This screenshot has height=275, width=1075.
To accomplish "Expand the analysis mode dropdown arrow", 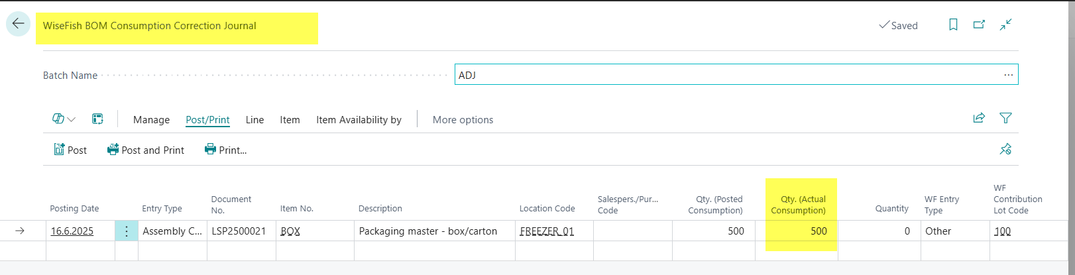I will [x=72, y=119].
